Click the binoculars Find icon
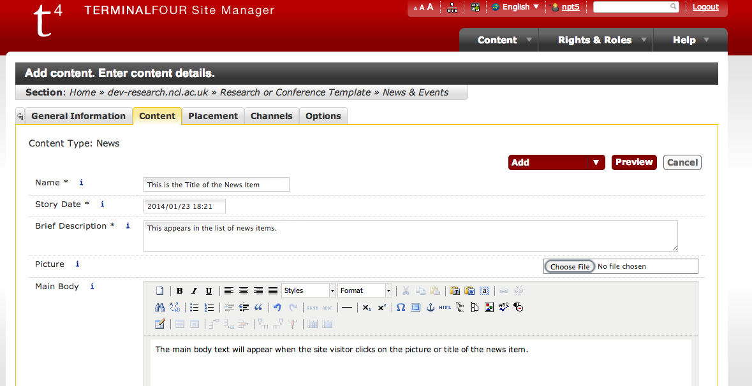The height and width of the screenshot is (386, 752). pos(160,308)
